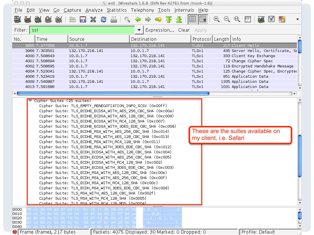Reload the capture file icon
This screenshot has width=314, height=235.
[x=104, y=19]
